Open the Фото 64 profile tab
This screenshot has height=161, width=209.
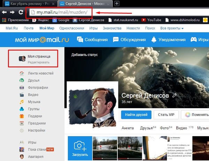click(x=166, y=128)
